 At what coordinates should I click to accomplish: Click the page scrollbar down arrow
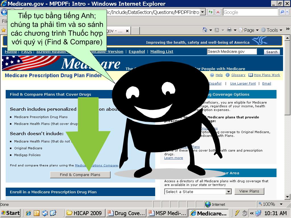click(287, 197)
